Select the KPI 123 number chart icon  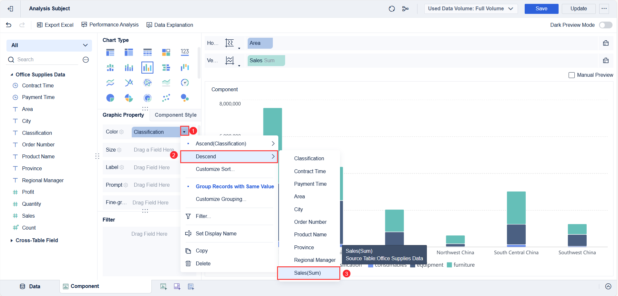point(185,52)
